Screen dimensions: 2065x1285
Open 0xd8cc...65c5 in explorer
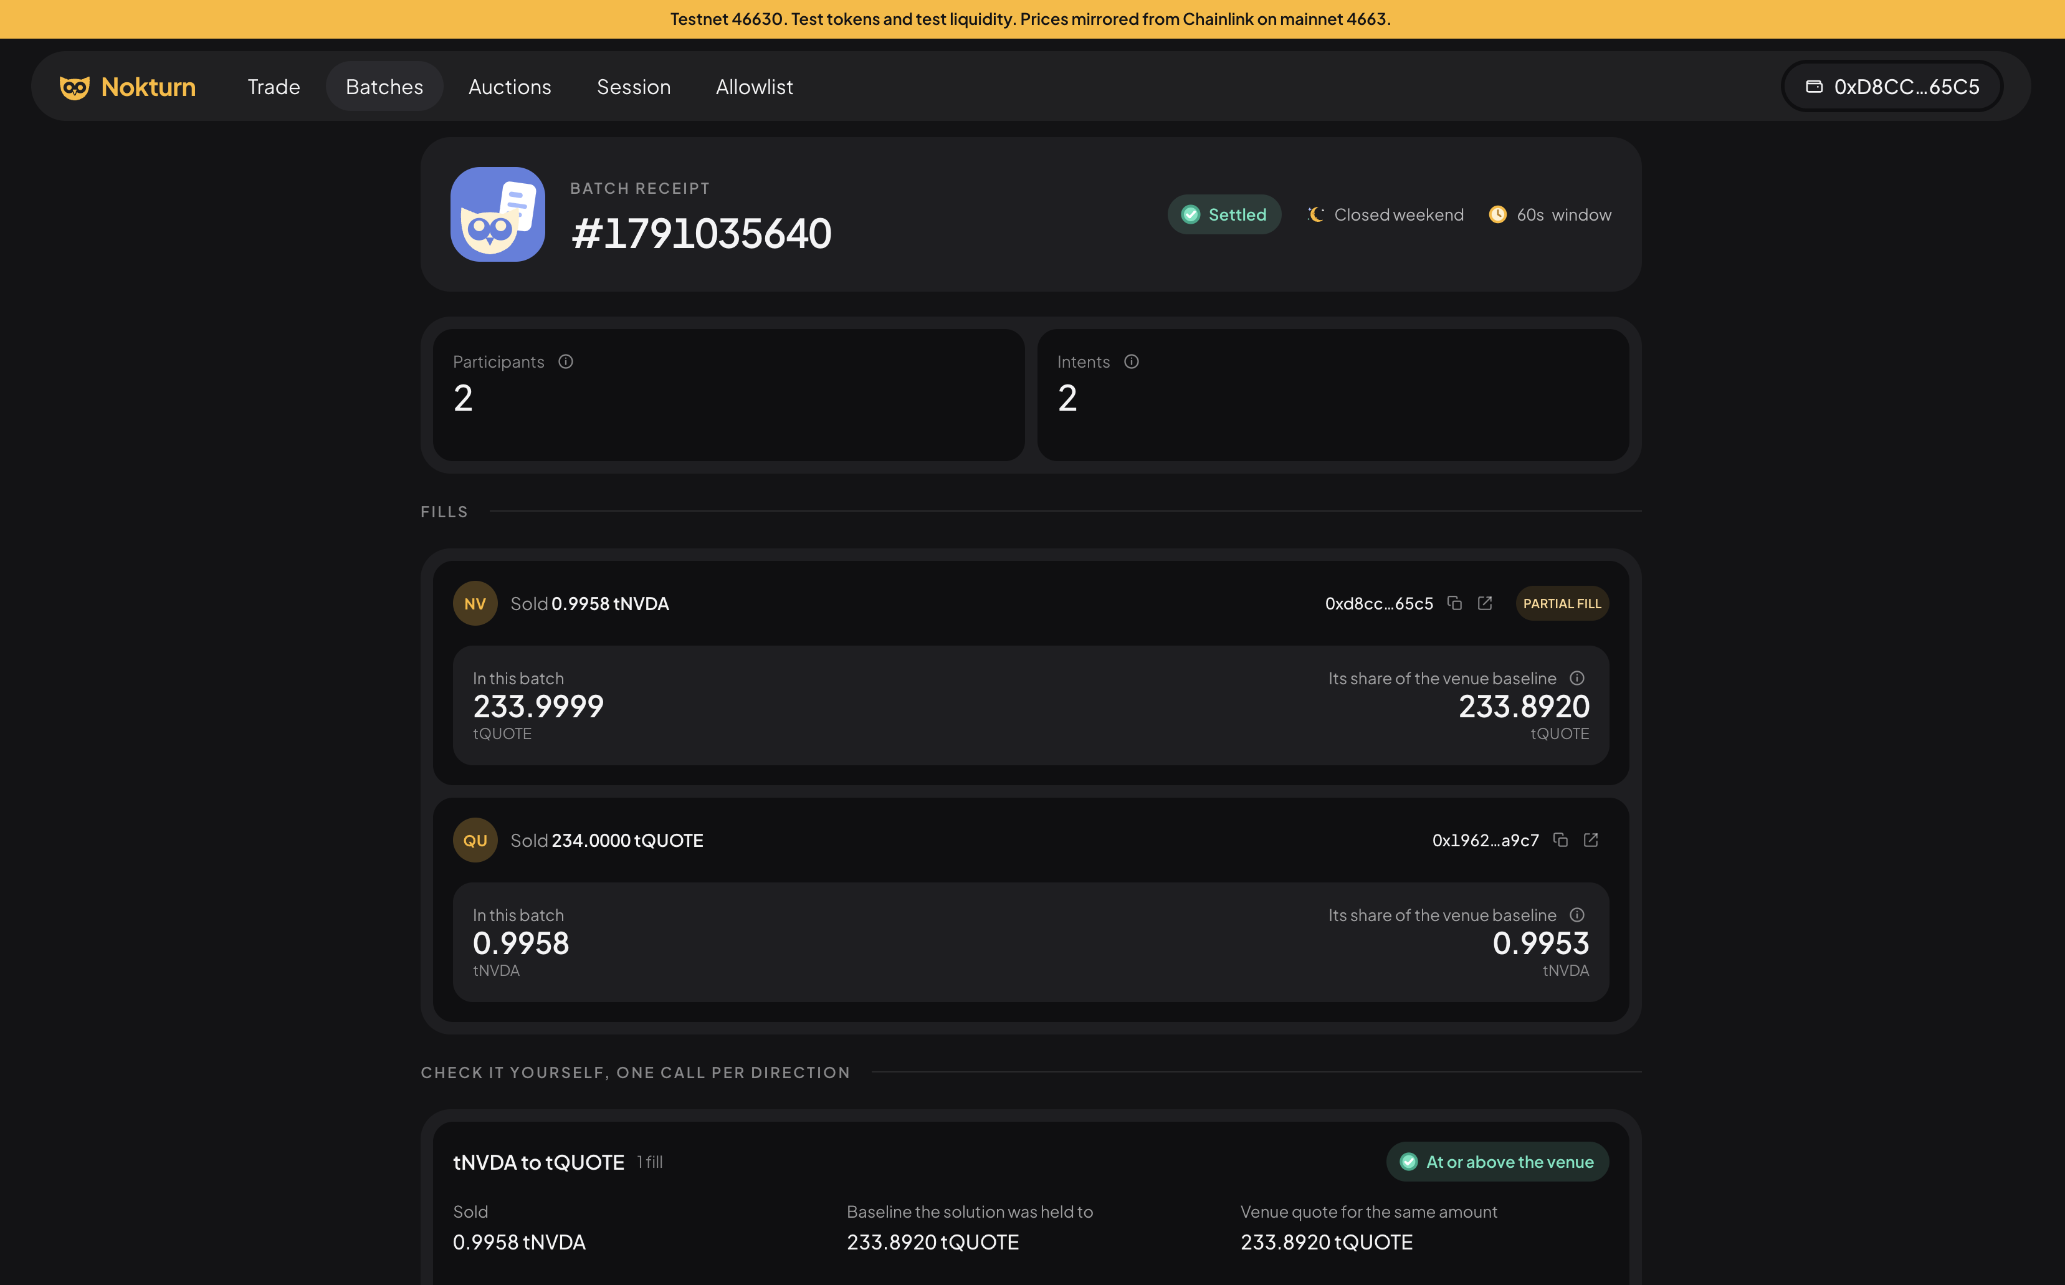coord(1485,603)
